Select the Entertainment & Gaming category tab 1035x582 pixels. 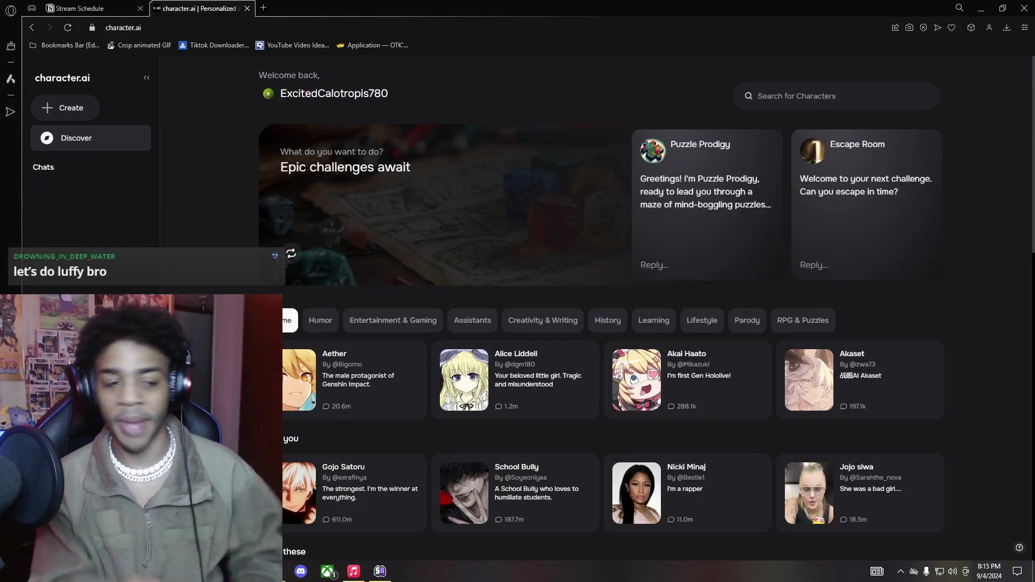(393, 320)
